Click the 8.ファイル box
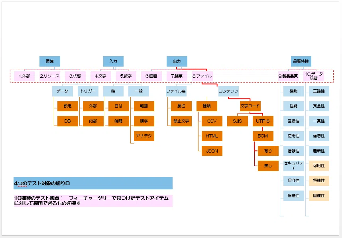 coord(202,76)
